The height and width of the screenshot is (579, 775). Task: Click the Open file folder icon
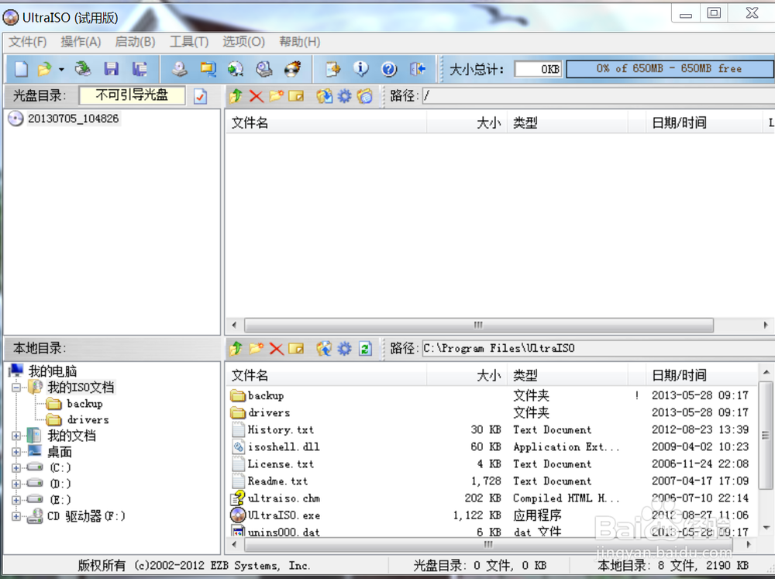click(45, 69)
